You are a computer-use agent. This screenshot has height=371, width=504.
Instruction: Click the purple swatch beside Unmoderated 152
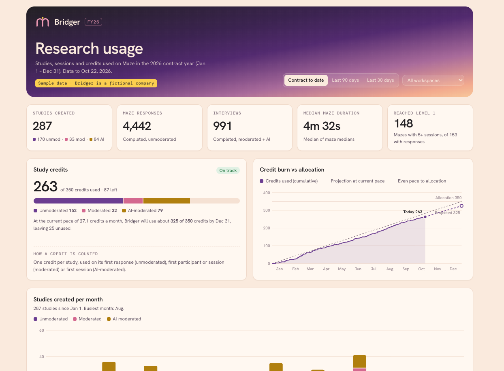pos(36,210)
